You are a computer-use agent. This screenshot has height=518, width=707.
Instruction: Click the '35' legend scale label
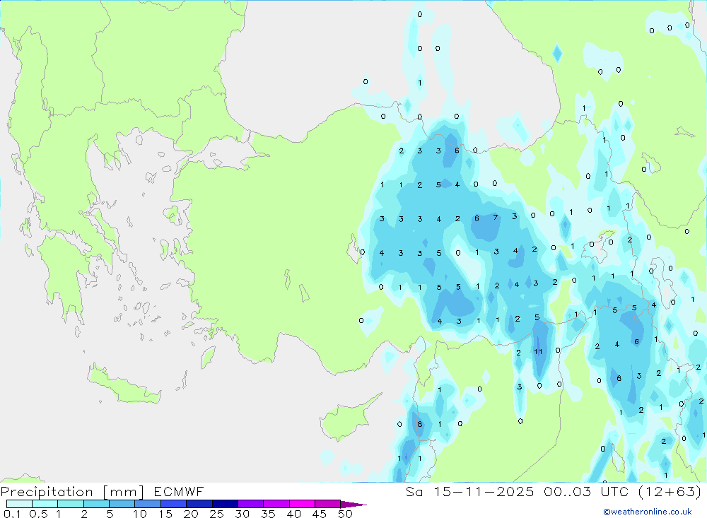(x=268, y=514)
